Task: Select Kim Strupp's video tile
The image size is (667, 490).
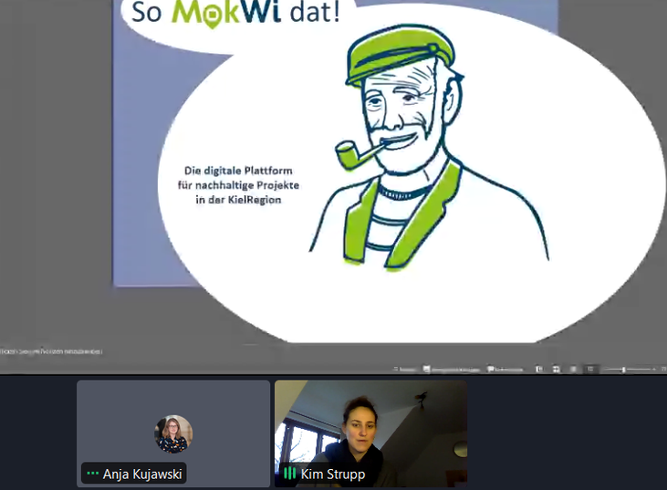Action: [x=371, y=433]
